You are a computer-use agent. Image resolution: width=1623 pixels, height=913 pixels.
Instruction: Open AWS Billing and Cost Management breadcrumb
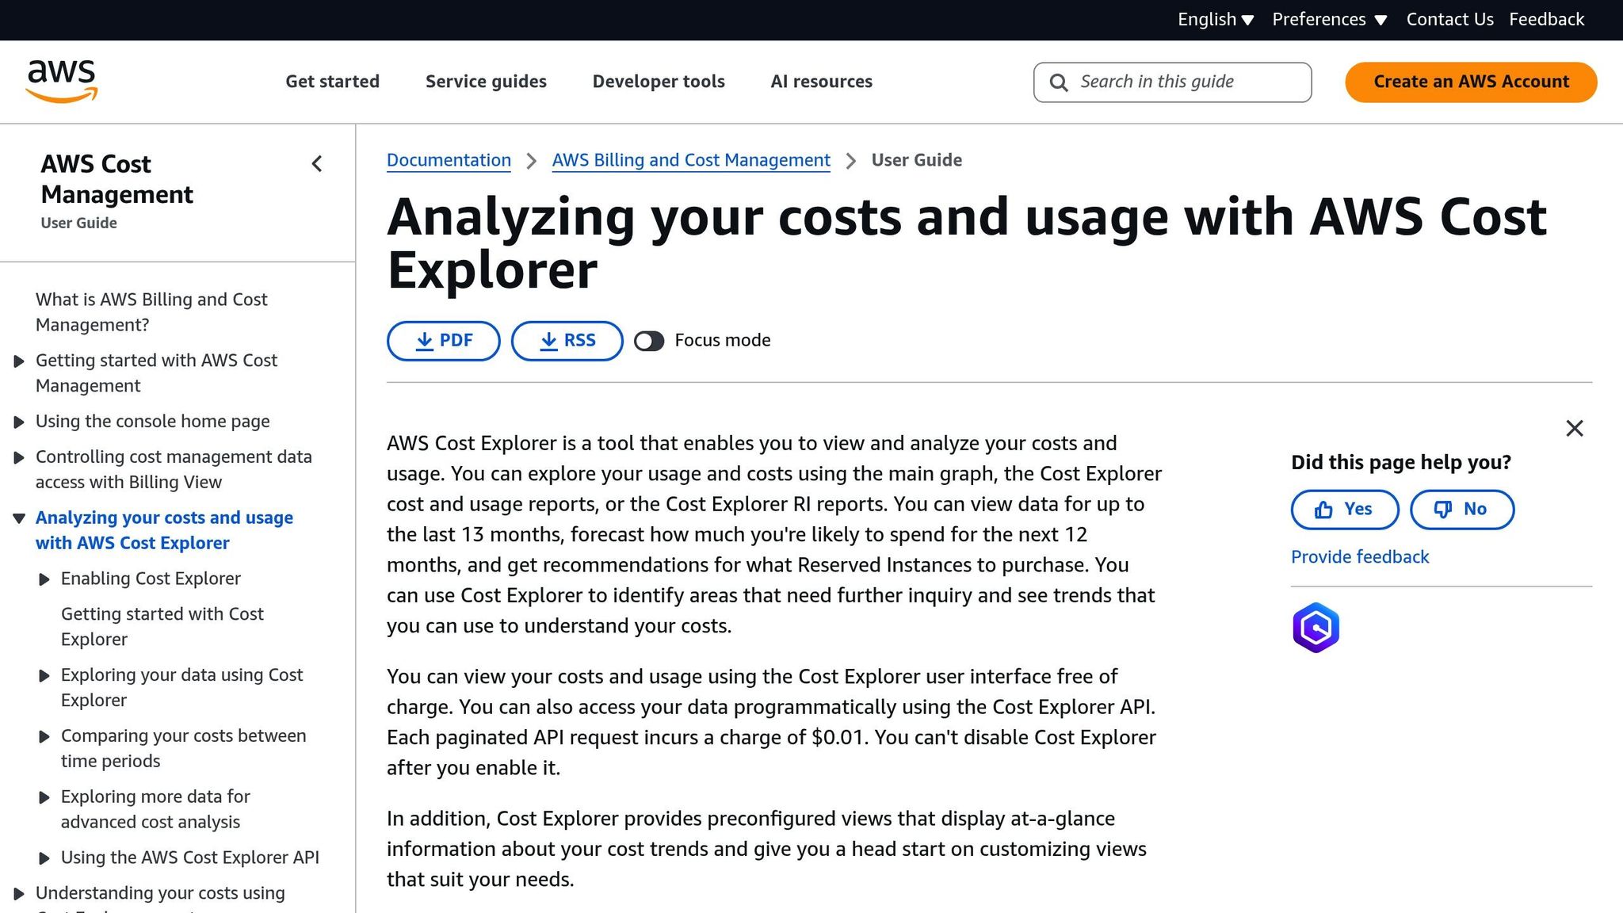click(x=691, y=160)
